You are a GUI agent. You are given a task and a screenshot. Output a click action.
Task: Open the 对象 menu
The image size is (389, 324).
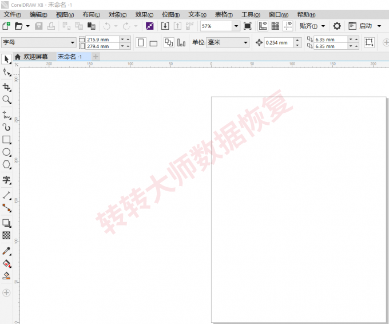click(118, 15)
